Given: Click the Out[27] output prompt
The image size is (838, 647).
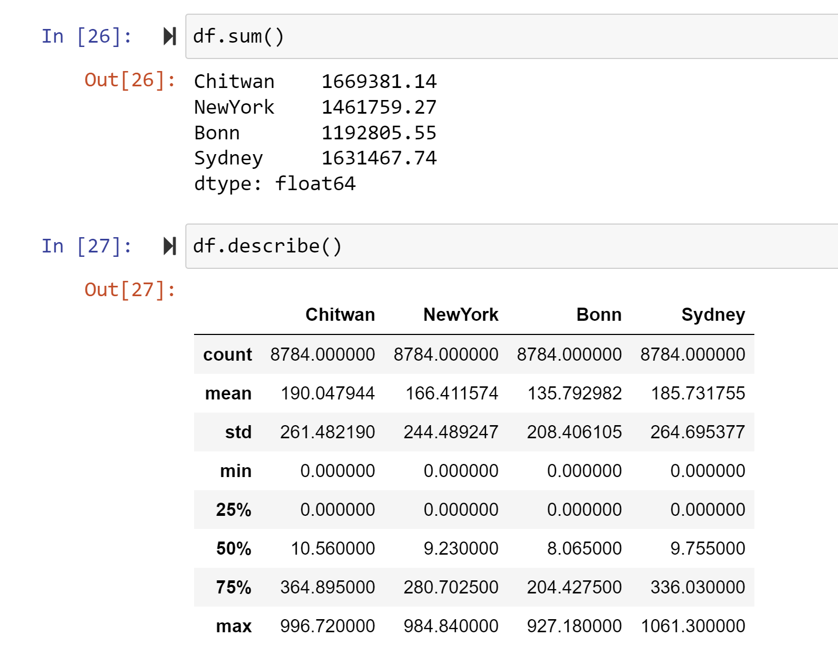Looking at the screenshot, I should tap(130, 290).
